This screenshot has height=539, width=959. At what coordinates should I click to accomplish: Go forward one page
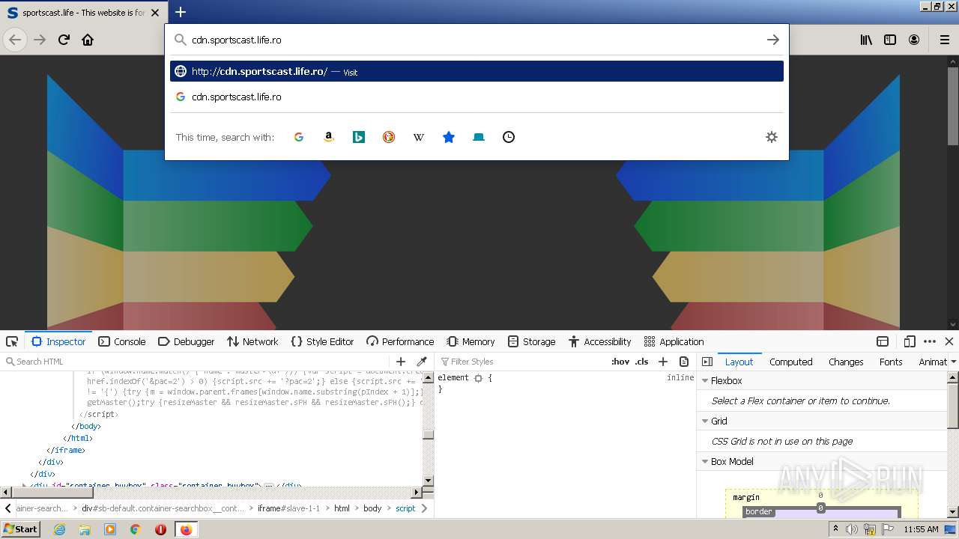coord(40,40)
